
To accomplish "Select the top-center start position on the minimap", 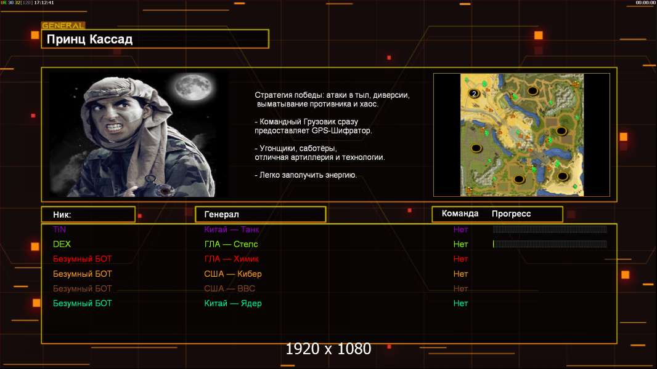I will (532, 90).
